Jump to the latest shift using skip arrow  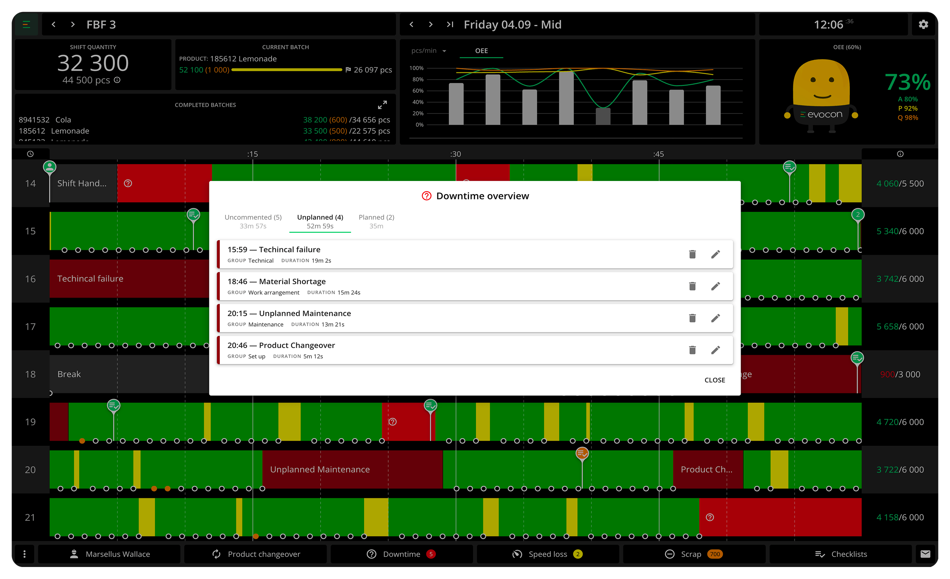(x=450, y=25)
